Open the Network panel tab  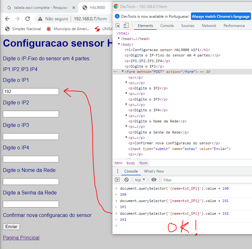click(x=209, y=26)
